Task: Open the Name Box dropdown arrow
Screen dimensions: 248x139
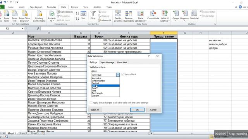Action: pos(22,29)
